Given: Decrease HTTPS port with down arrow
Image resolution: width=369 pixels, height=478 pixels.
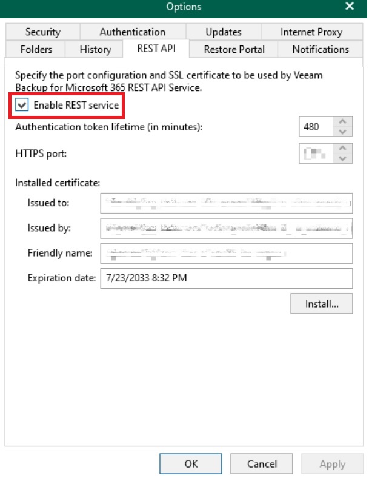Looking at the screenshot, I should (342, 158).
